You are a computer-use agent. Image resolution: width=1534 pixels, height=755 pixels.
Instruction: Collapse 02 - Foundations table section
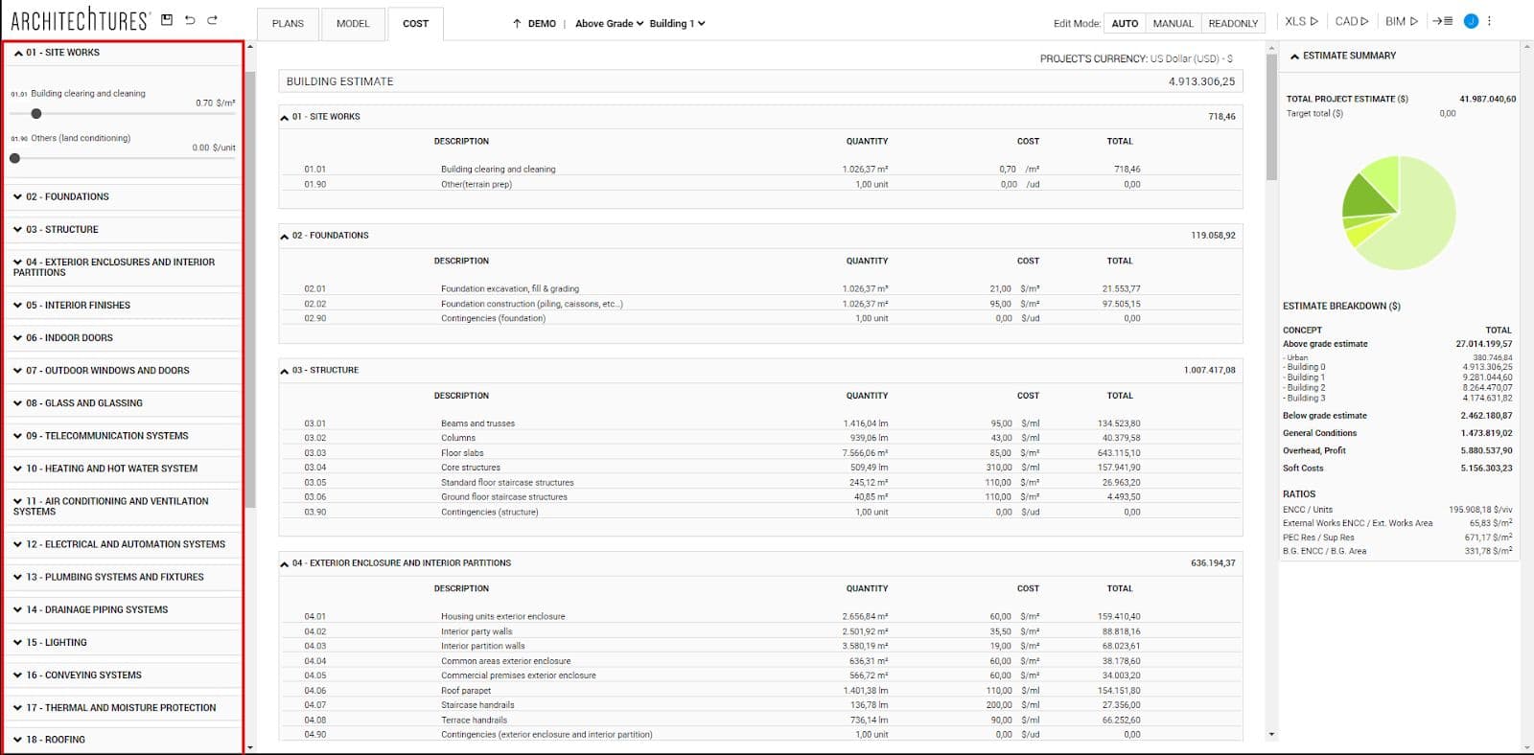285,237
